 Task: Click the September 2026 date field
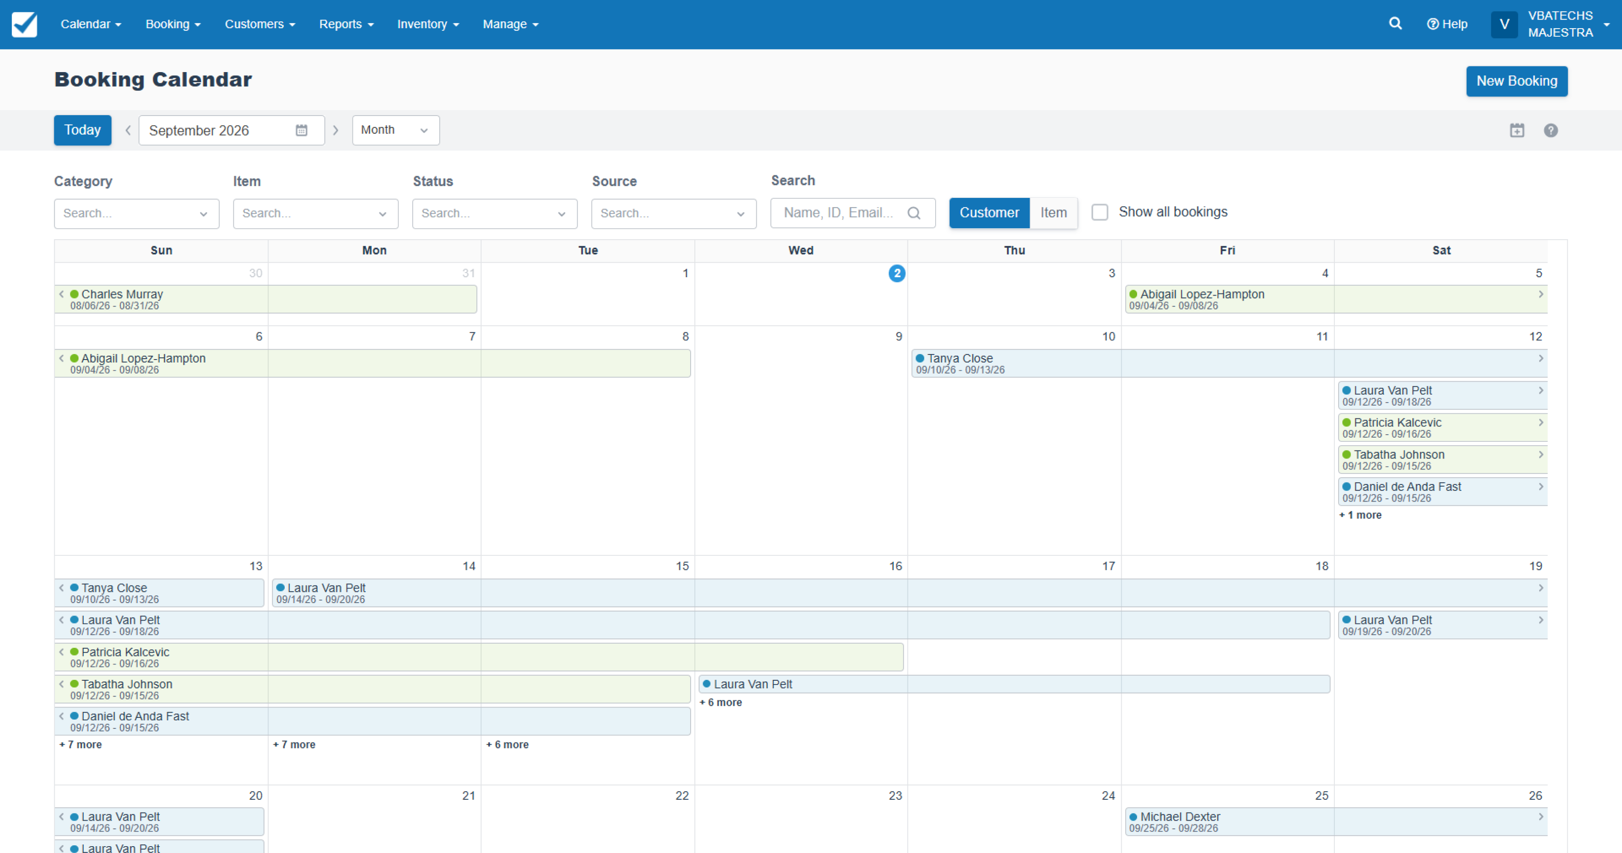[232, 130]
